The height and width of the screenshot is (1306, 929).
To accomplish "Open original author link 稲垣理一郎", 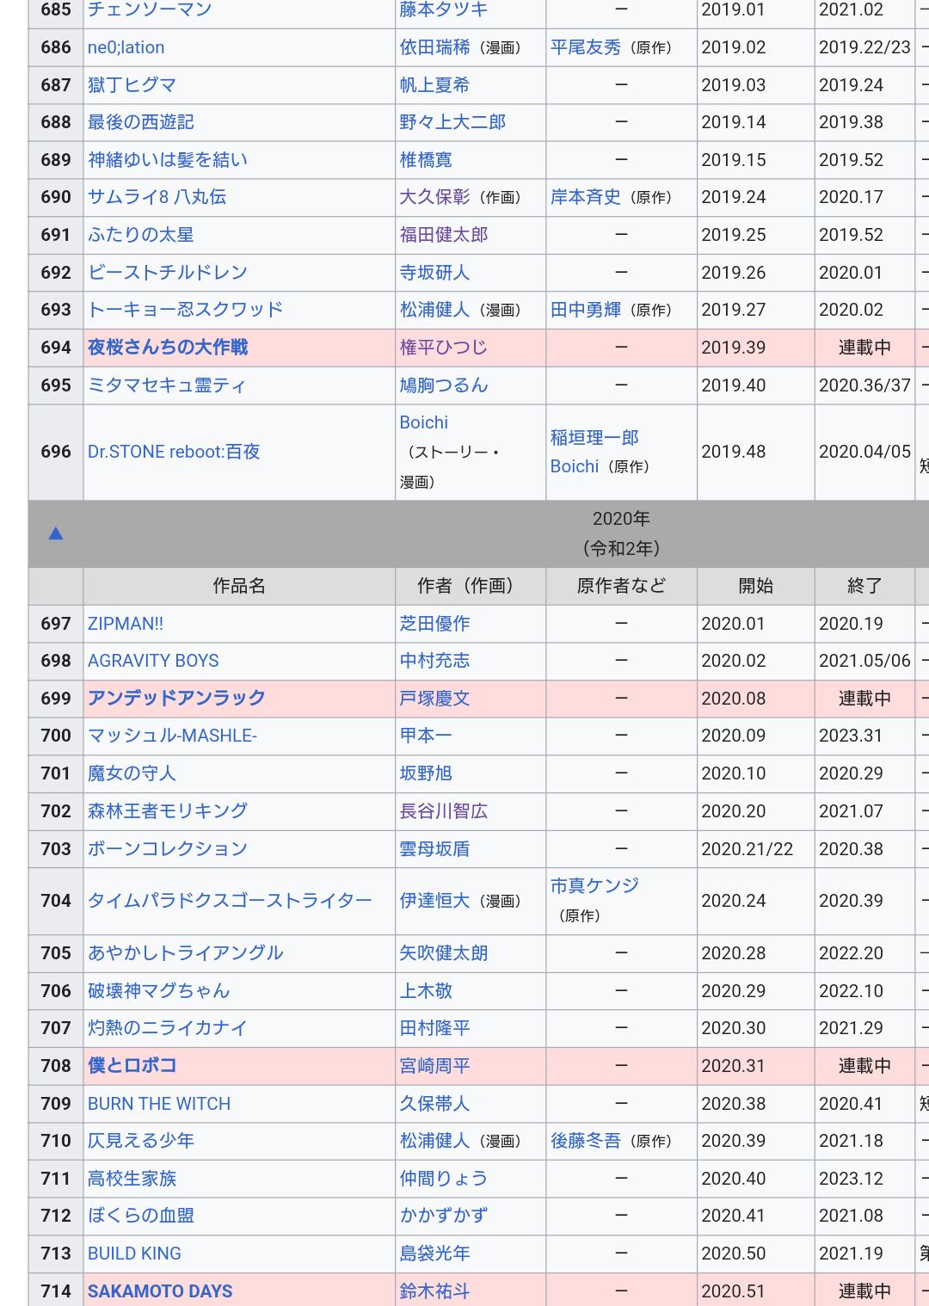I will [594, 438].
